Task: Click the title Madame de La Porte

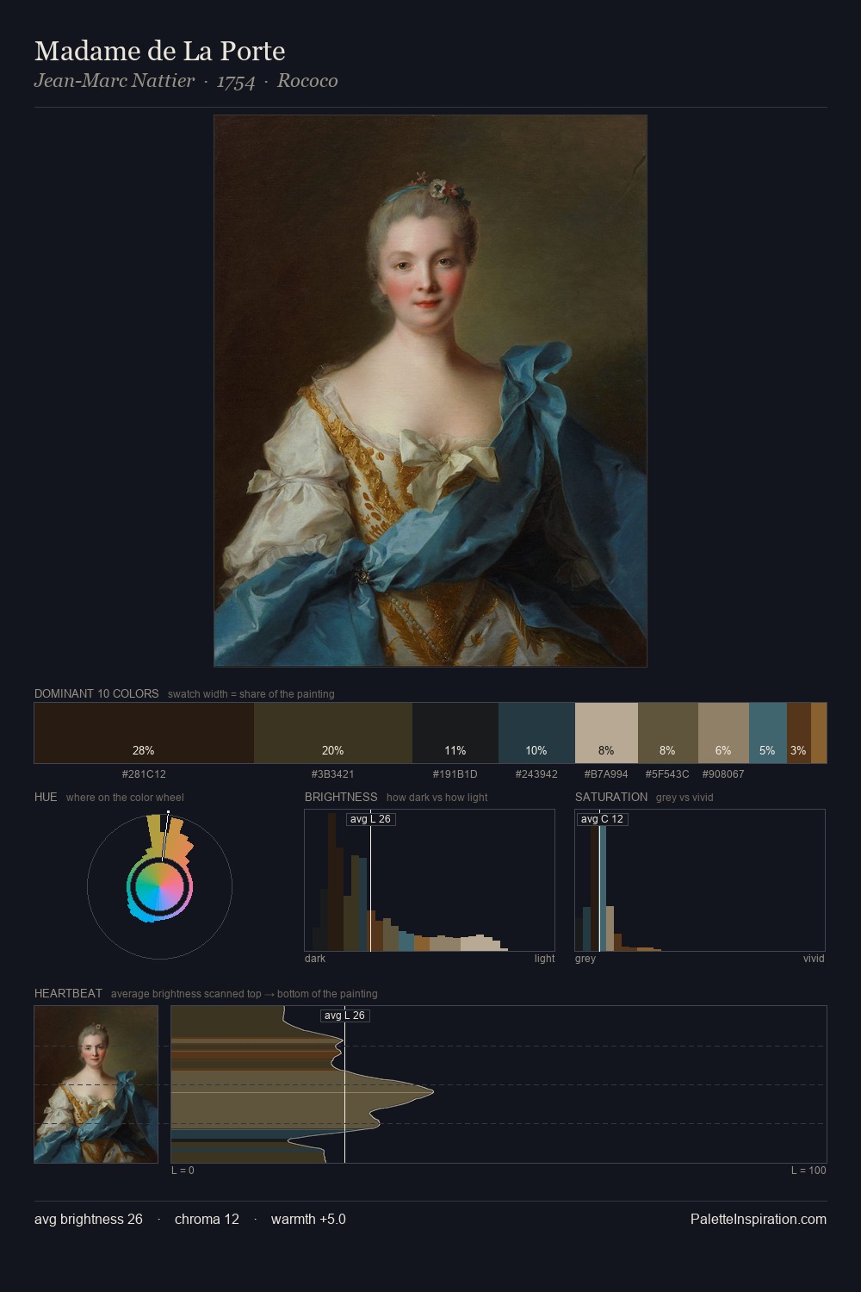Action: [160, 51]
